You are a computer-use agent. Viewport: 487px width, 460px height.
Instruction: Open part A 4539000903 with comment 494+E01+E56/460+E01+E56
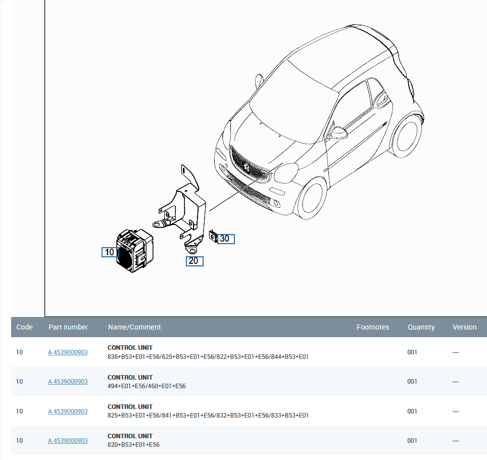[x=68, y=381]
